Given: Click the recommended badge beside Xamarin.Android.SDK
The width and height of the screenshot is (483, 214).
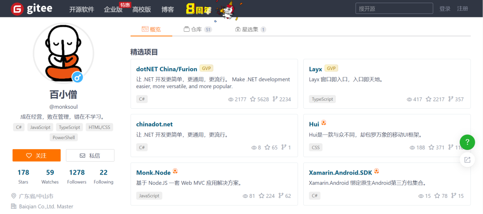Looking at the screenshot, I should [x=377, y=171].
